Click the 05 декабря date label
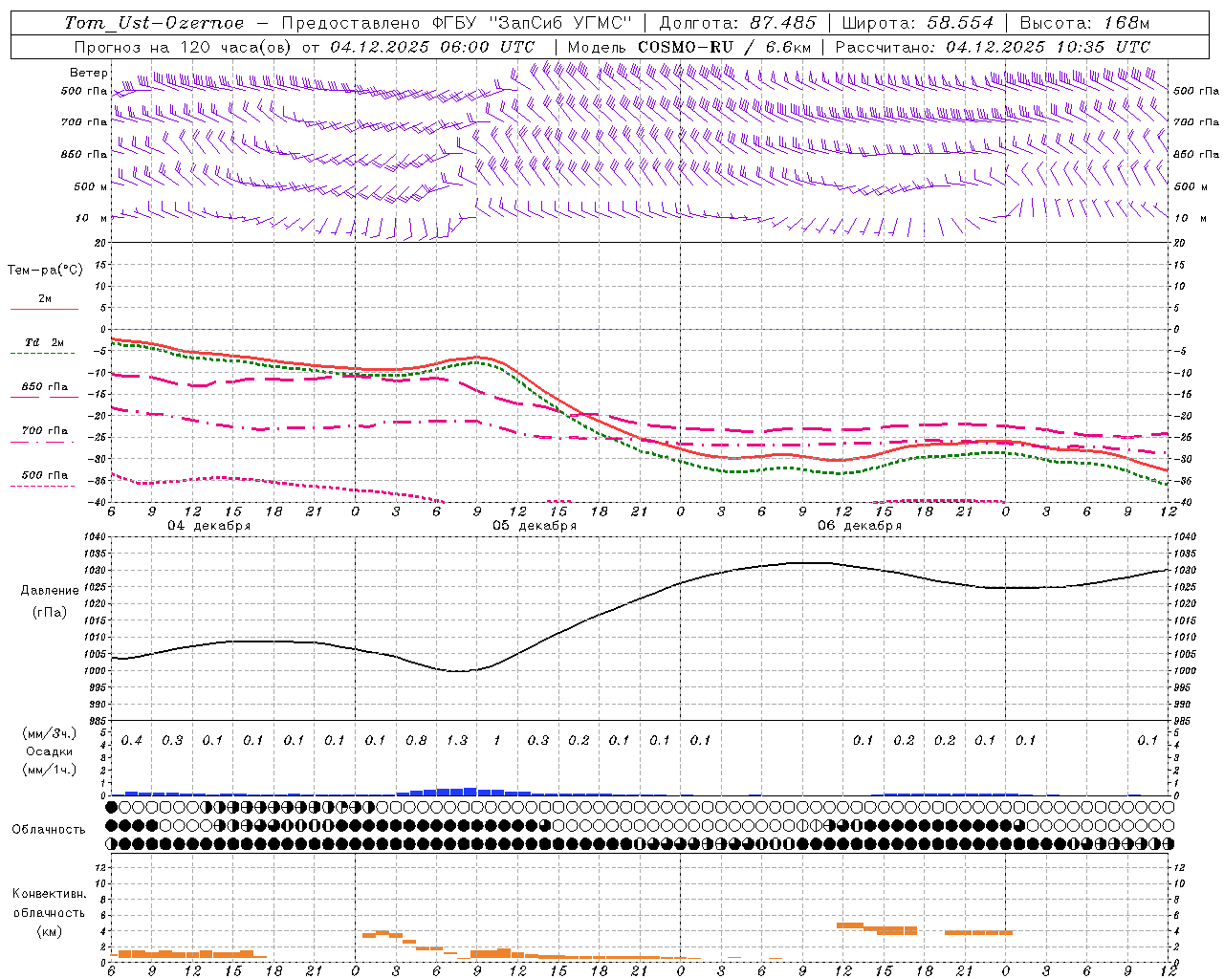Viewport: 1224px width, 979px height. tap(535, 526)
